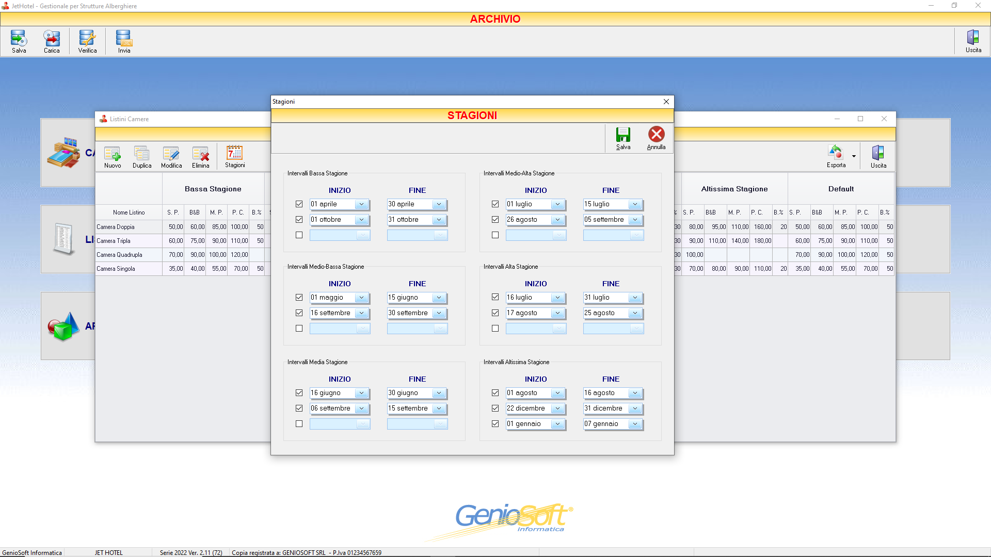Viewport: 991px width, 557px height.
Task: Select the Camera Tripla listino row
Action: coord(180,241)
